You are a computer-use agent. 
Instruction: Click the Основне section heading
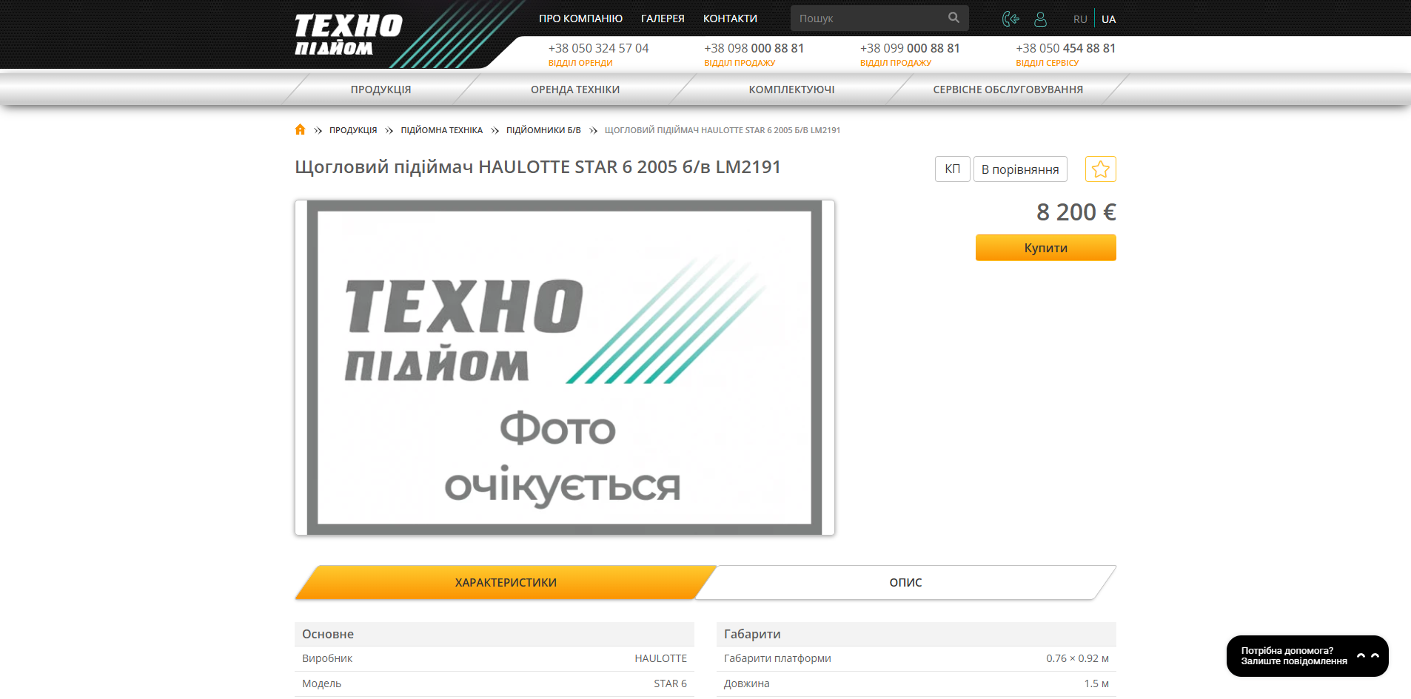[x=328, y=634]
